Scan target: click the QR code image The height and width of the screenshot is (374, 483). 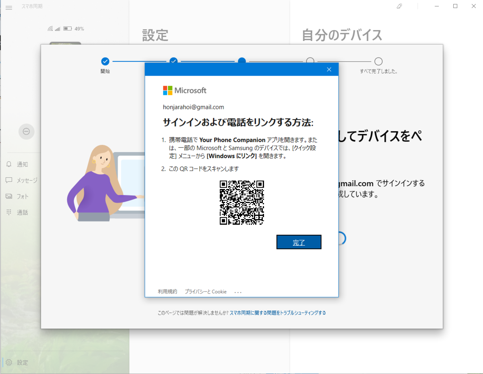pos(242,202)
